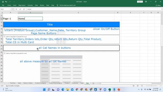Open the Return Orders sheet tab
Image resolution: width=163 pixels, height=92 pixels.
pyautogui.click(x=28, y=83)
